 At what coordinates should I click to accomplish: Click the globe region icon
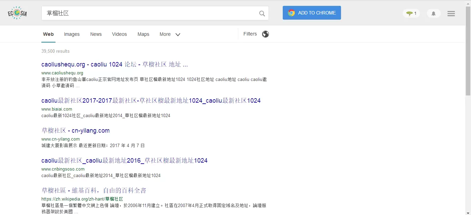point(265,34)
